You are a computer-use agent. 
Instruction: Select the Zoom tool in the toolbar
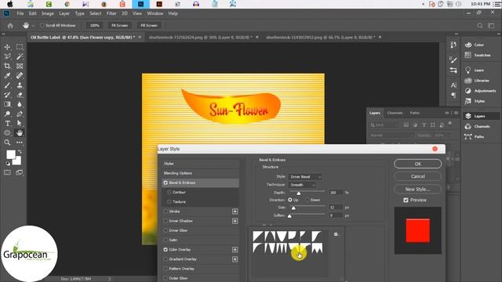click(7, 143)
